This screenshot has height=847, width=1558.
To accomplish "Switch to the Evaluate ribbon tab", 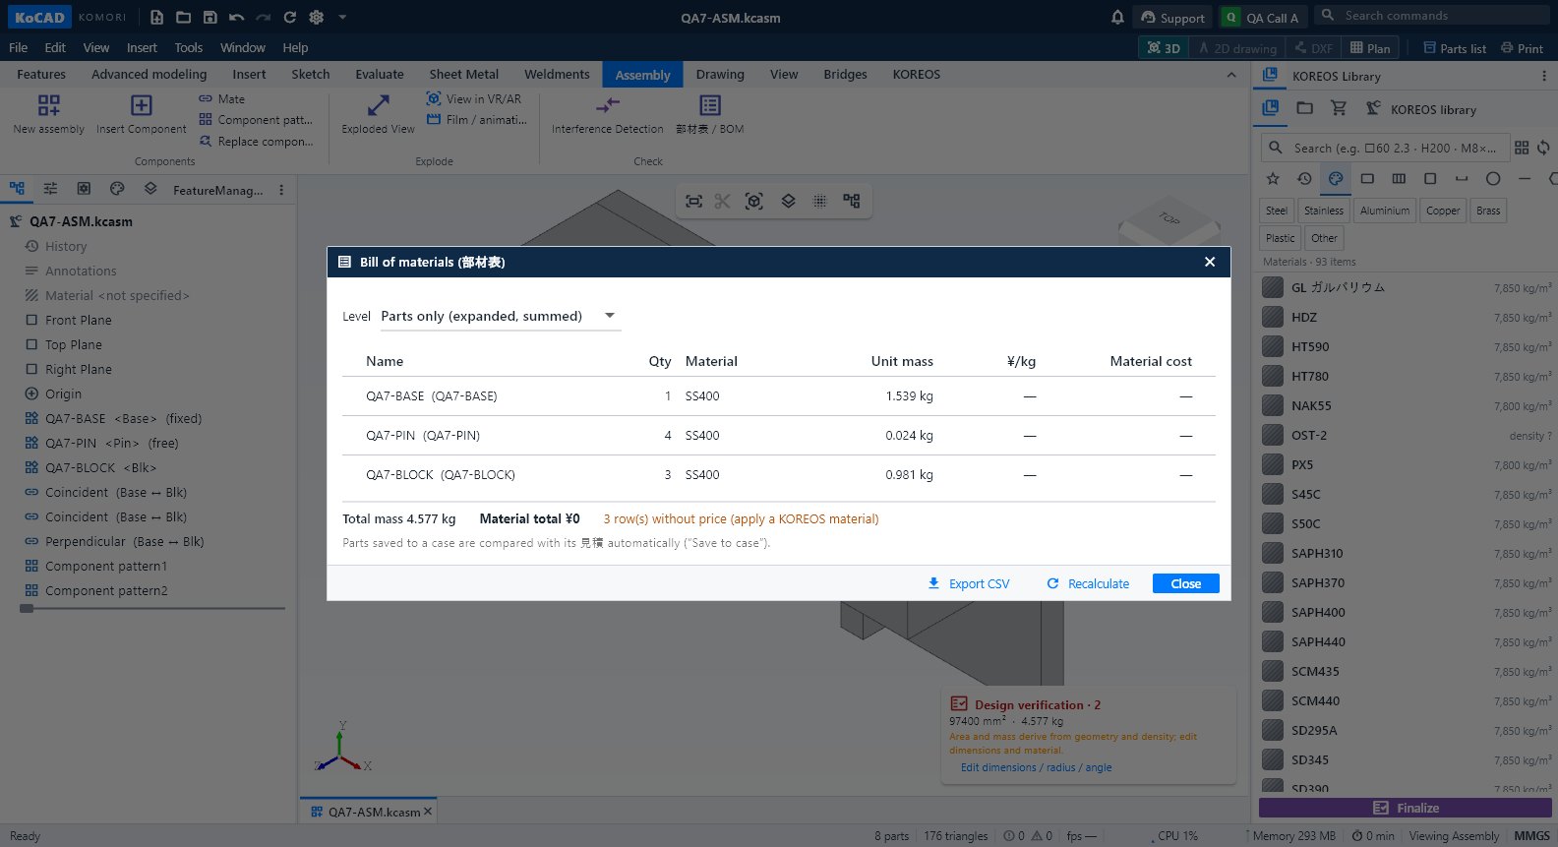I will (x=380, y=75).
